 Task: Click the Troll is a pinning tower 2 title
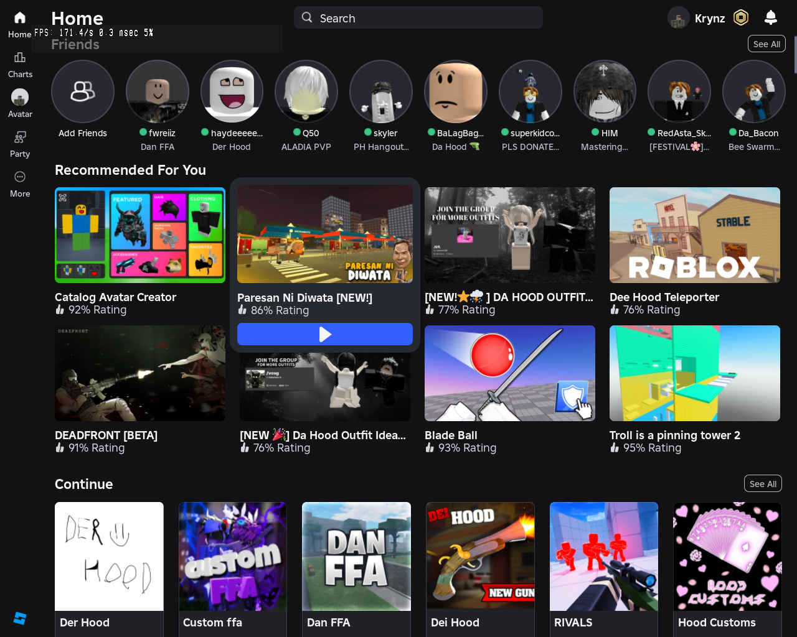pos(675,435)
